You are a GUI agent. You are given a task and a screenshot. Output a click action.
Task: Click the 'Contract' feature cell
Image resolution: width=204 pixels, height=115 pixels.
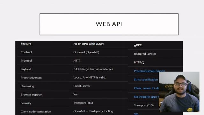pyautogui.click(x=26, y=52)
